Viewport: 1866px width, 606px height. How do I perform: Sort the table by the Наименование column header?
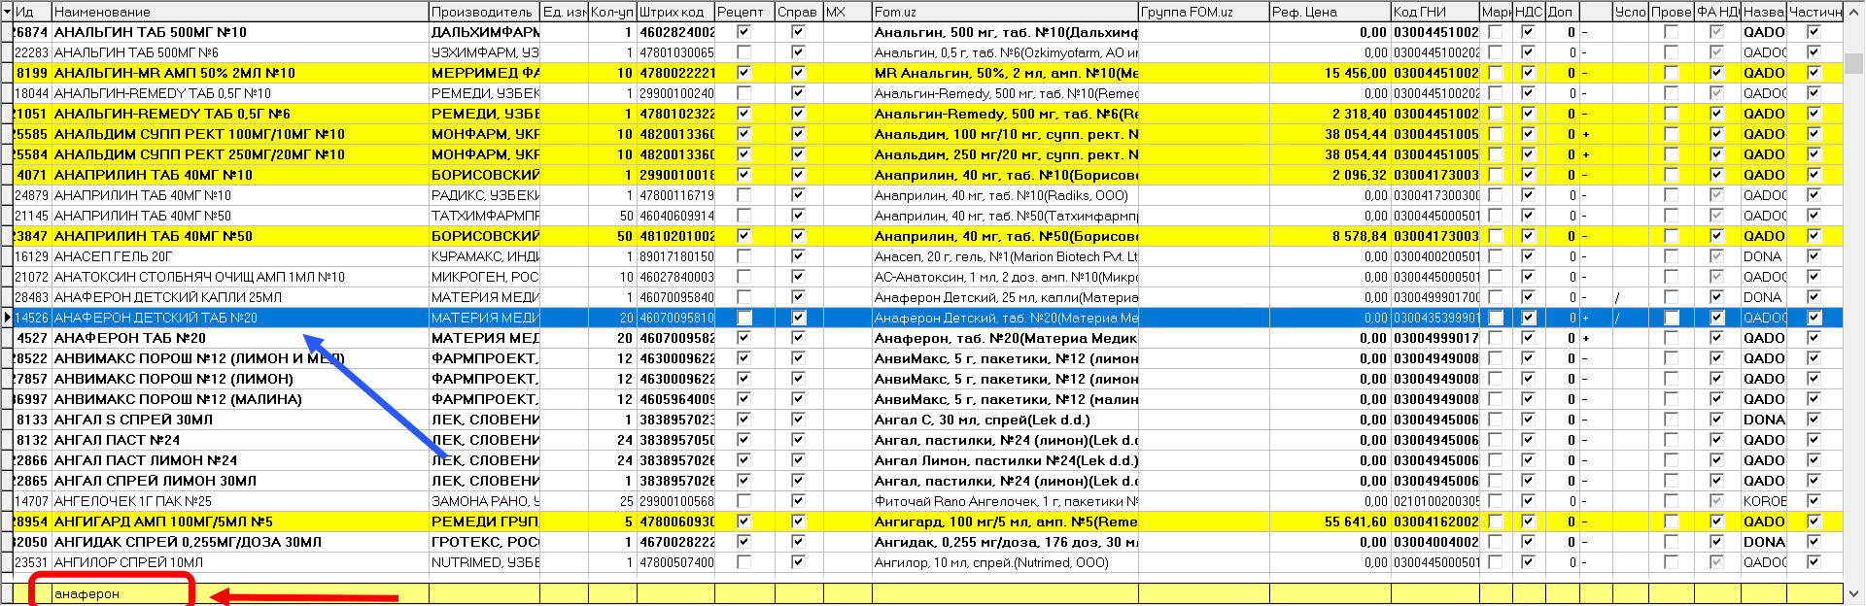tap(240, 12)
